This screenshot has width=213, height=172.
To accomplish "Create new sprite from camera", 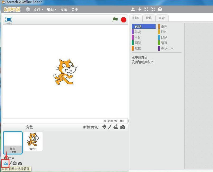I will click(123, 127).
